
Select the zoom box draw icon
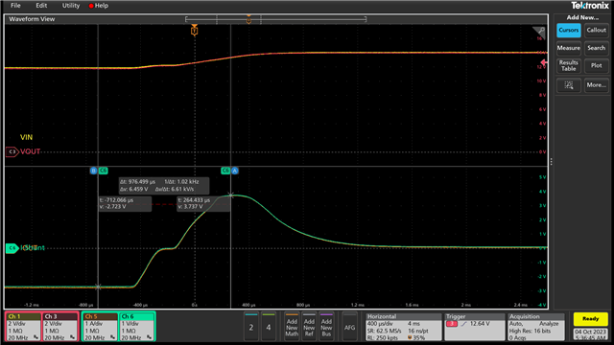[569, 85]
